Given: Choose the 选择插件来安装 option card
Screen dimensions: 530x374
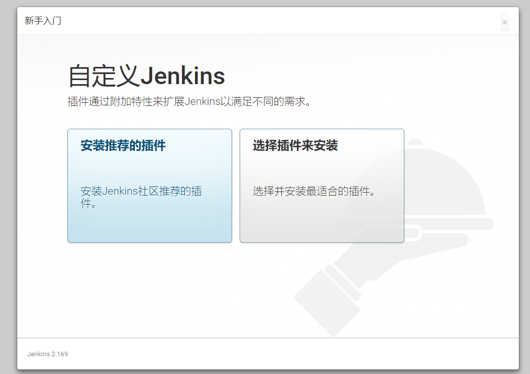Looking at the screenshot, I should (x=322, y=185).
